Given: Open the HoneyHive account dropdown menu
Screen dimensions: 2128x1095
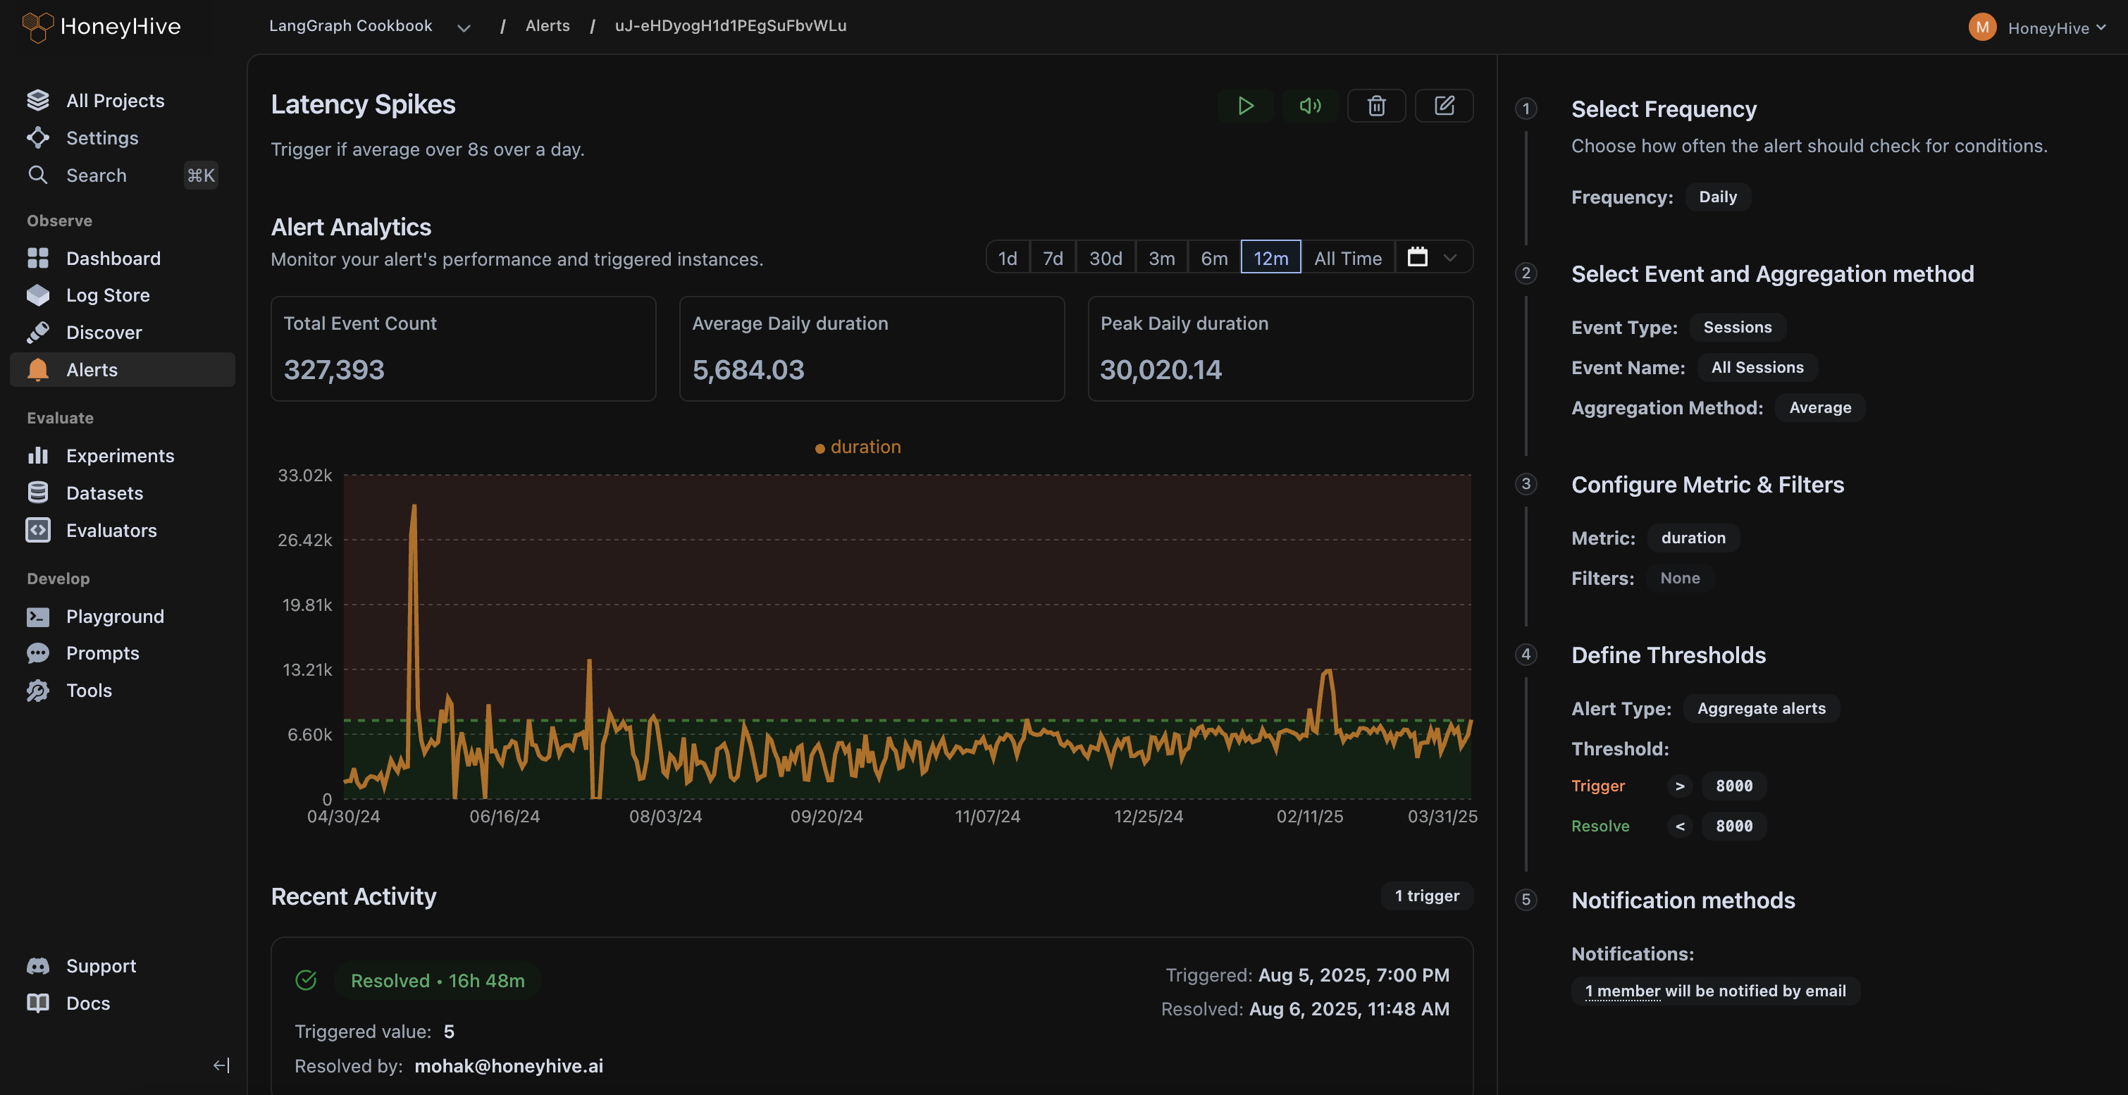Looking at the screenshot, I should tap(2047, 27).
